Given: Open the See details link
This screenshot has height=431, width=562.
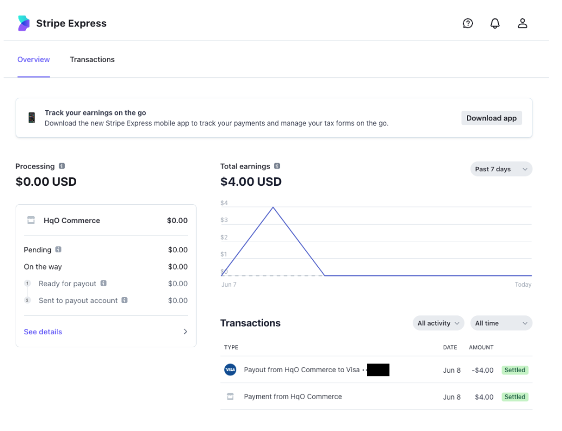Looking at the screenshot, I should pos(43,332).
